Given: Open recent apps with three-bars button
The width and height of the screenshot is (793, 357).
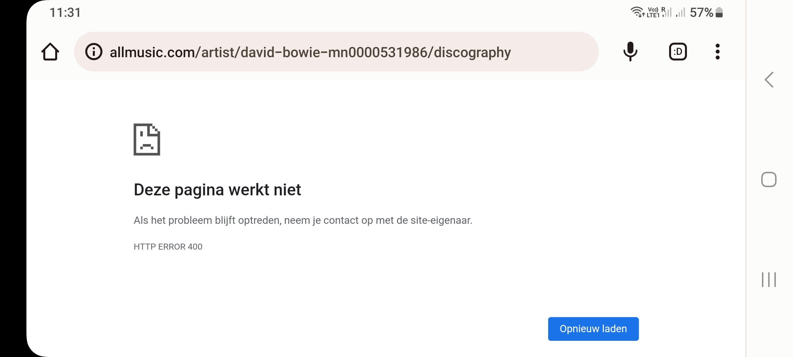Looking at the screenshot, I should (769, 280).
